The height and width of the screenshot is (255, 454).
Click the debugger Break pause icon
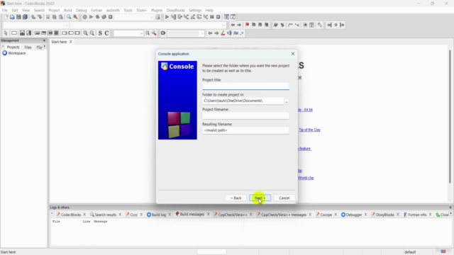pos(212,17)
